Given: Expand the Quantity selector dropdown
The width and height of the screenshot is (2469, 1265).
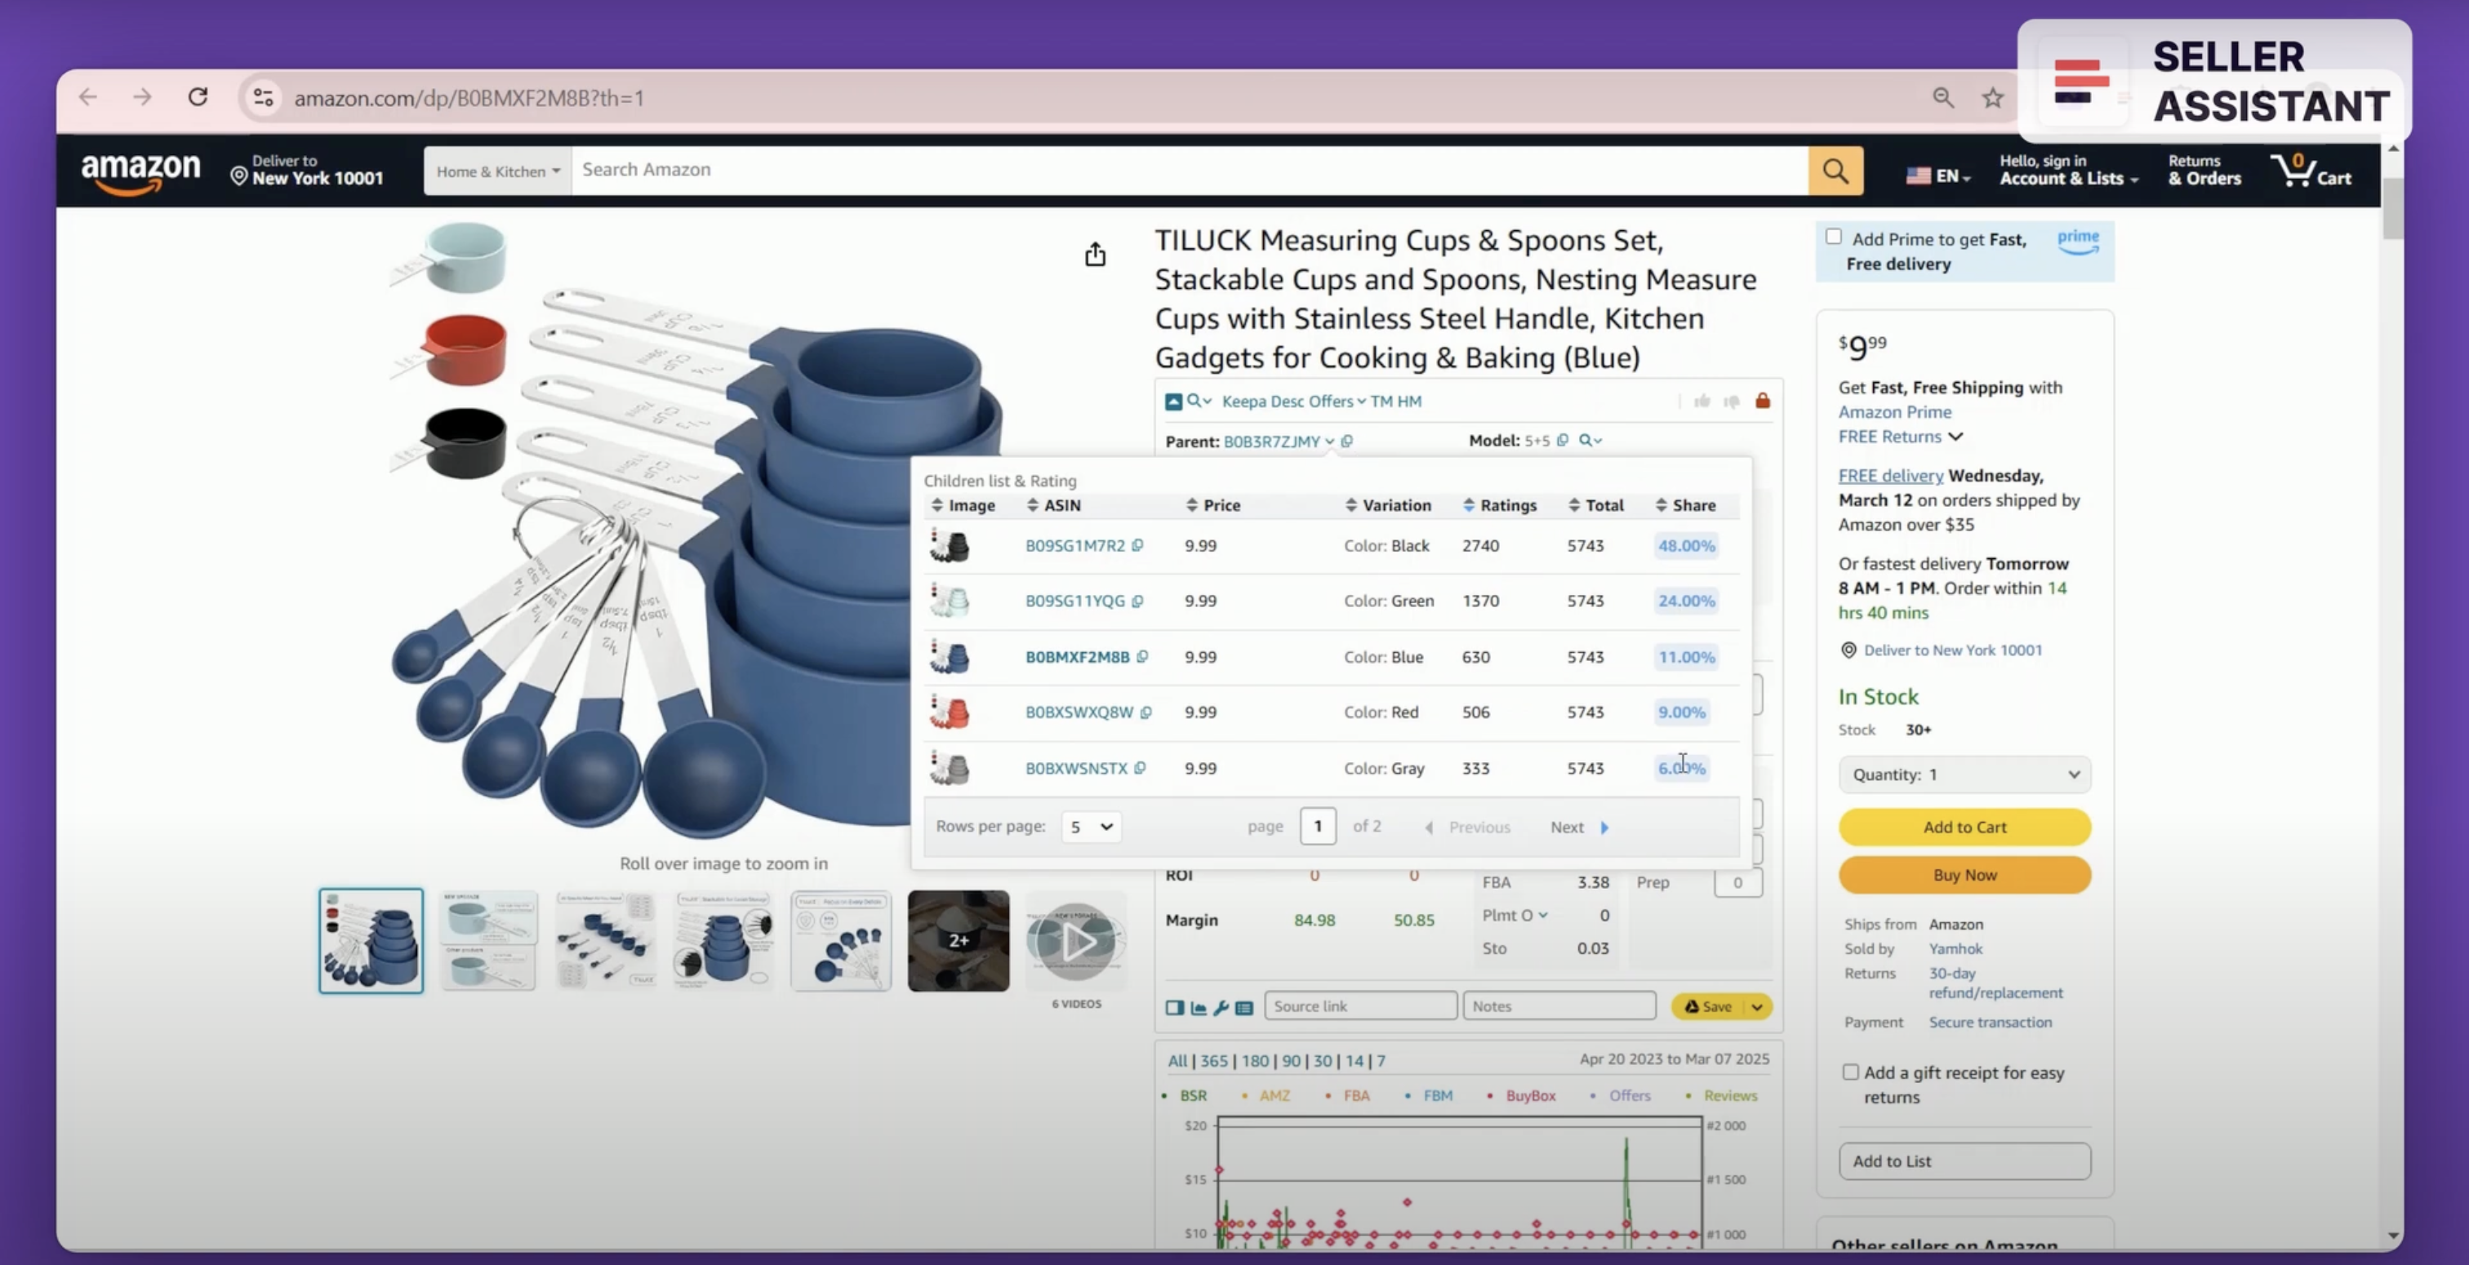Looking at the screenshot, I should (x=1964, y=775).
